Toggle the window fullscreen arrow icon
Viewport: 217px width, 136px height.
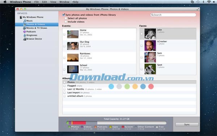tap(198, 9)
